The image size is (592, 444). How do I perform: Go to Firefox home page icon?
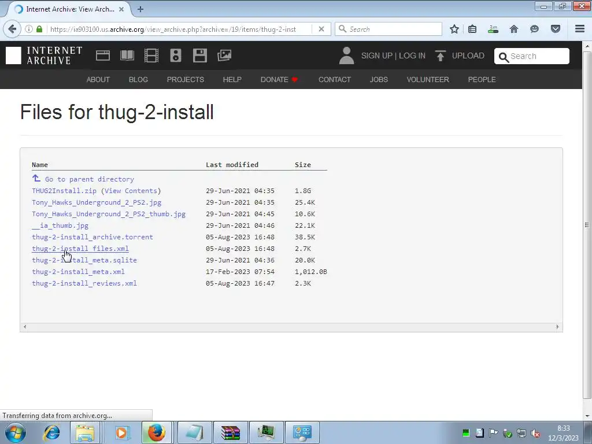[514, 29]
